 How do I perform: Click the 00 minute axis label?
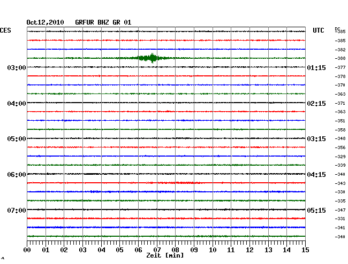pos(27,250)
